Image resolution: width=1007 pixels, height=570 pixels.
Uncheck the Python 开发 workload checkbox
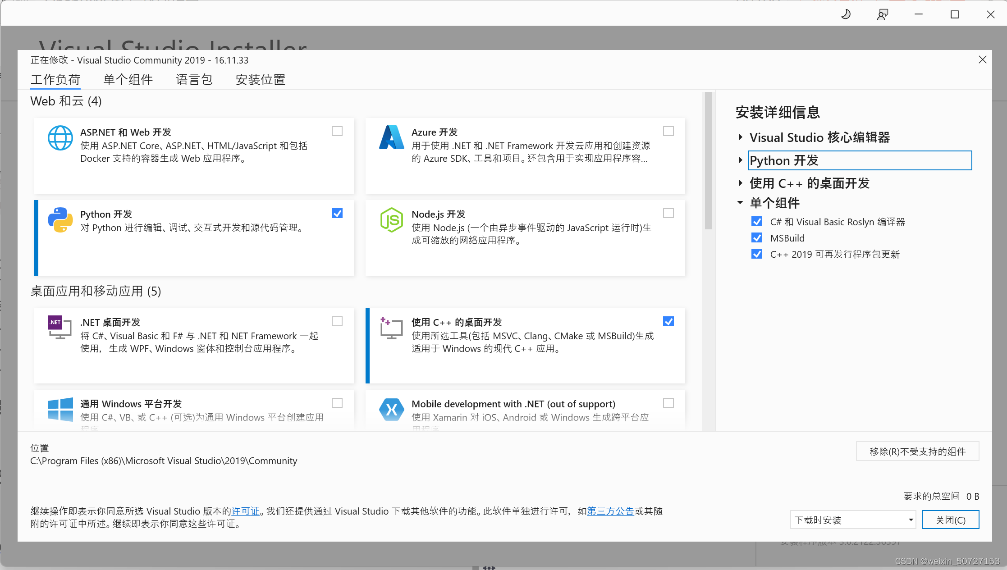[x=337, y=213]
